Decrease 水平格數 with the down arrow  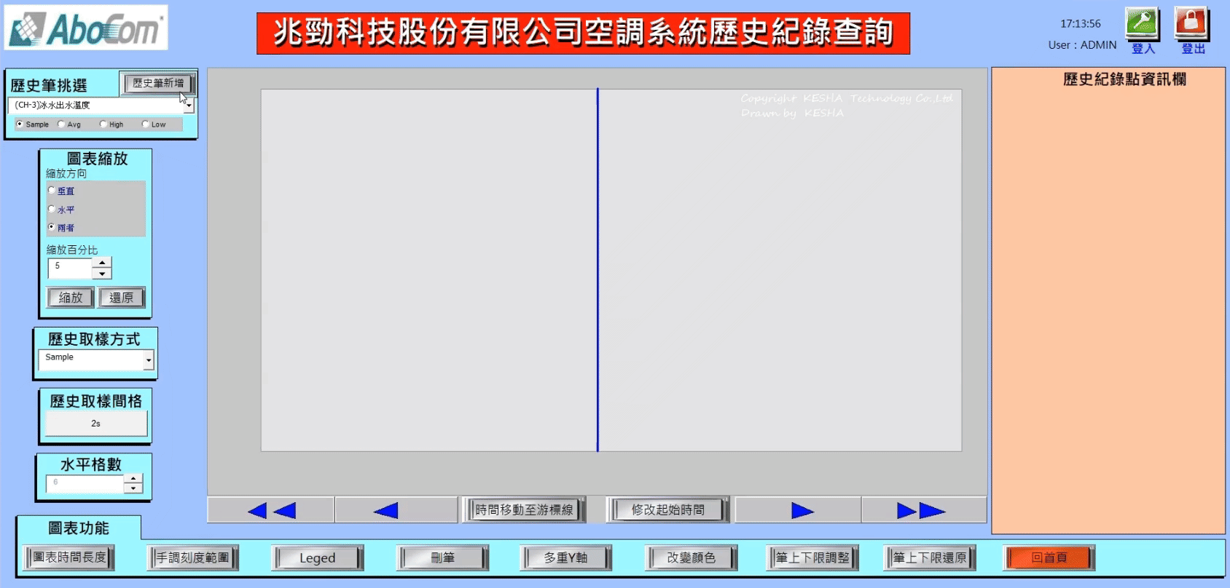point(133,489)
